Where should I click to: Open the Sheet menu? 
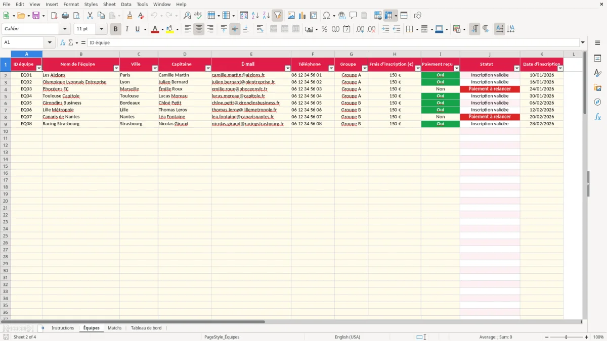point(109,4)
